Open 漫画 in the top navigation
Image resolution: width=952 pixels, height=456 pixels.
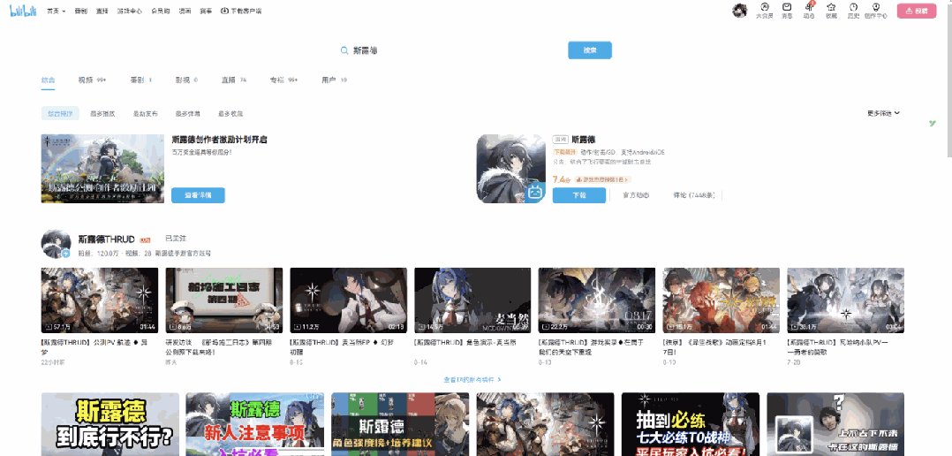(185, 11)
